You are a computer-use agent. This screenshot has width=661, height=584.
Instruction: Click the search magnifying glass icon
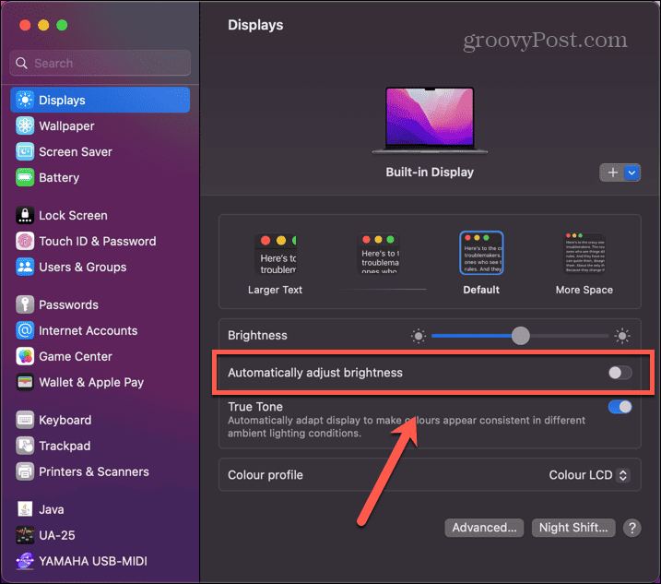[x=21, y=64]
